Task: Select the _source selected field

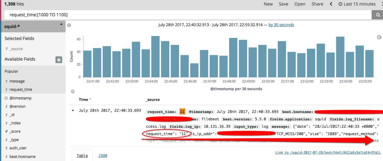Action: pos(16,49)
